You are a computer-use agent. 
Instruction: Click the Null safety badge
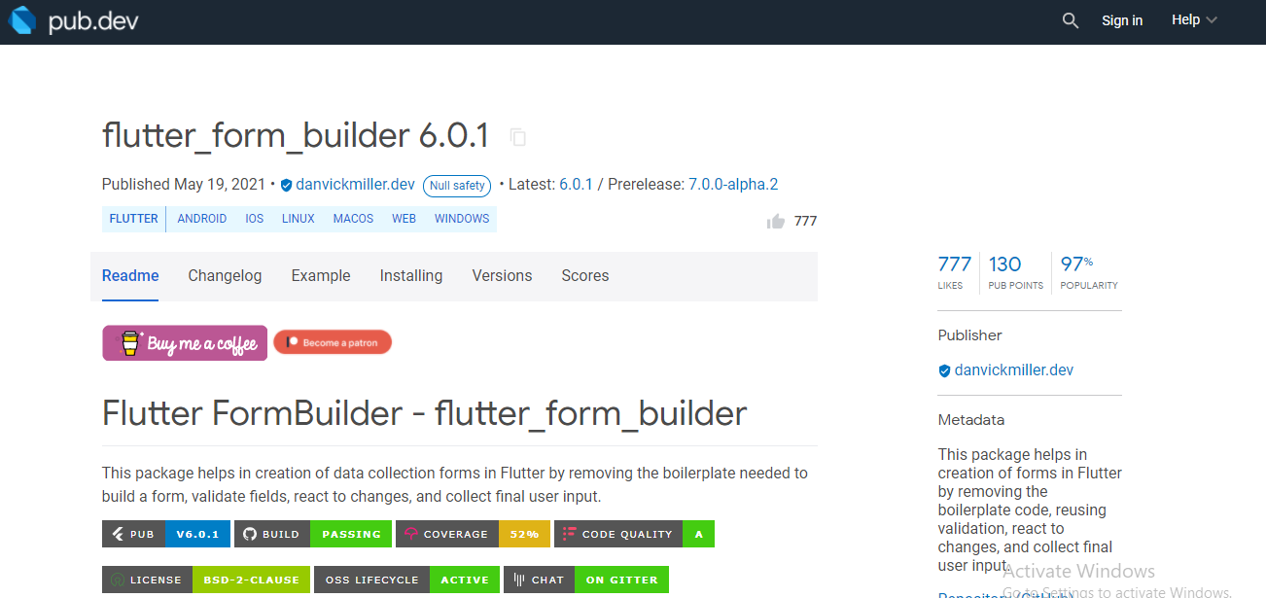click(457, 186)
